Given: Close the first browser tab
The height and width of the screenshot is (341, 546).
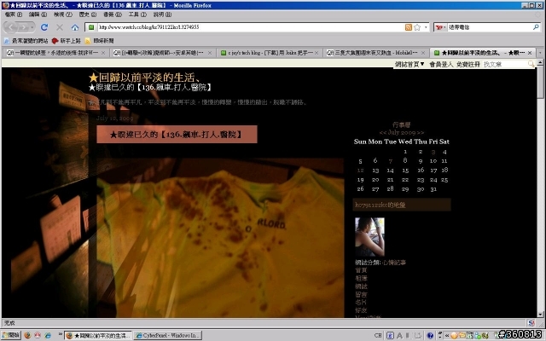Looking at the screenshot, I should [103, 53].
